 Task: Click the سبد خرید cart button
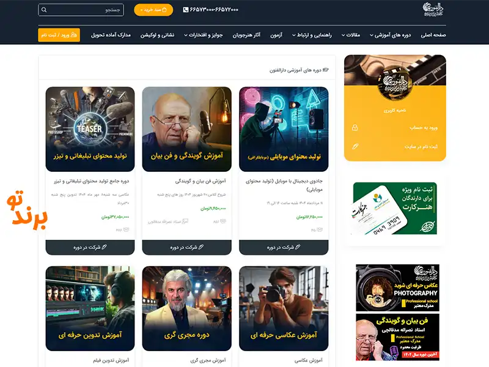153,10
